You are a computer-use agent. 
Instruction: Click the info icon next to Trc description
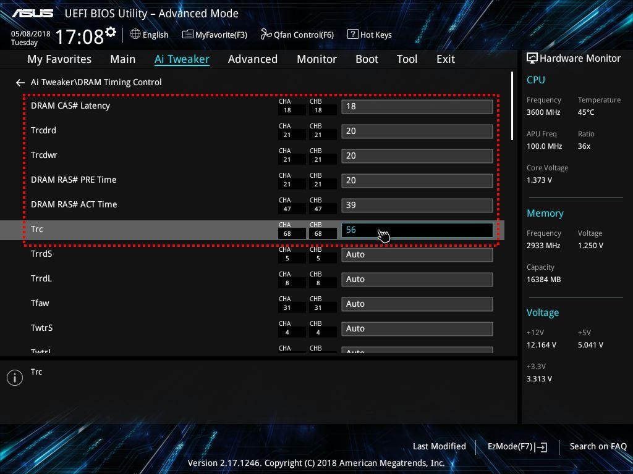pyautogui.click(x=15, y=377)
